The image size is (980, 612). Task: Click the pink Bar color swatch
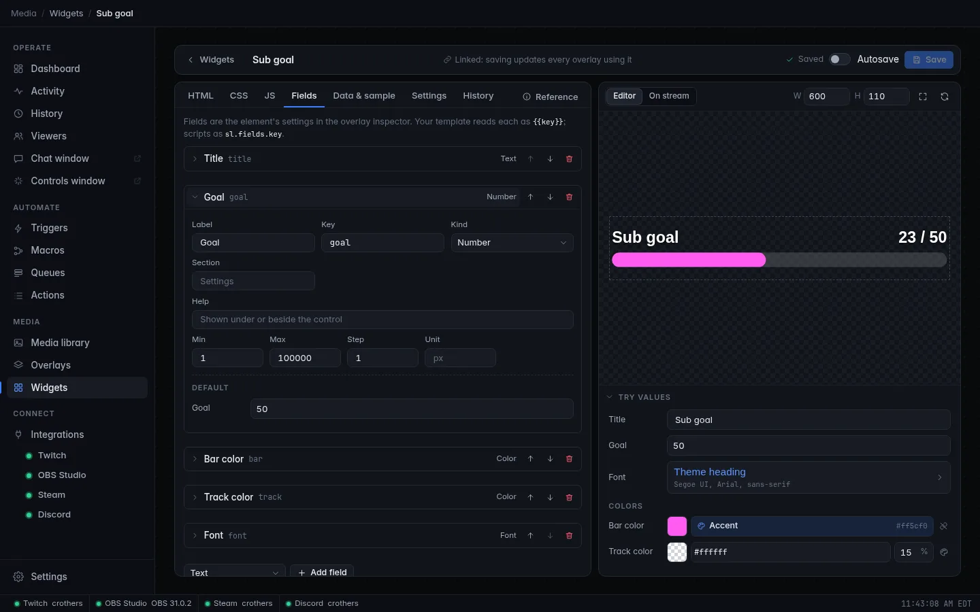(677, 526)
